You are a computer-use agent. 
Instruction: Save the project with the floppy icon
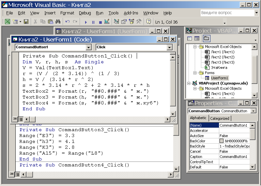coord(26,22)
